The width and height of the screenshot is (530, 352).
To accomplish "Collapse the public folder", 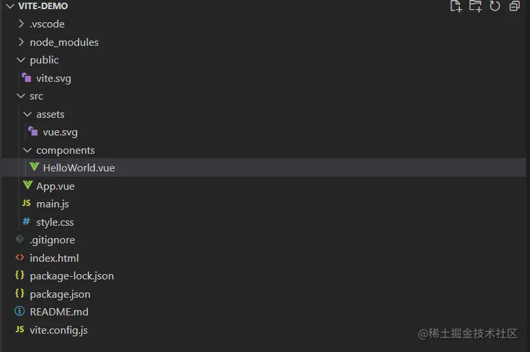I will (21, 60).
